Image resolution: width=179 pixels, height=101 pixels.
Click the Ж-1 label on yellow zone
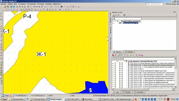41,54
